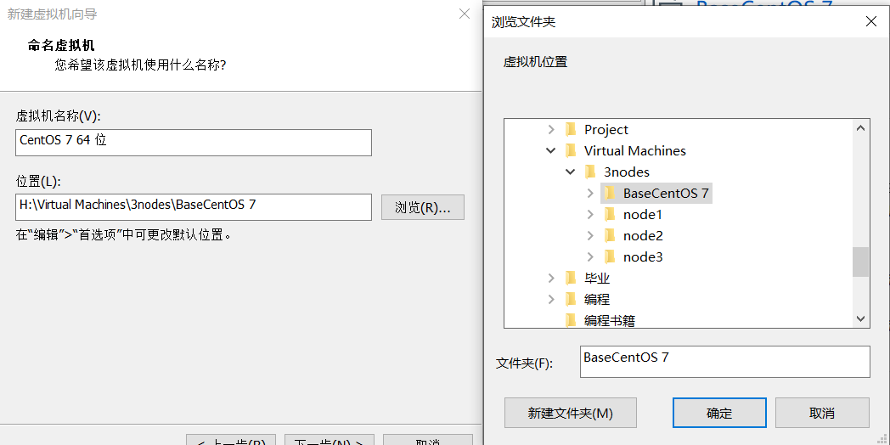Select the Virtual Machines tree item

(635, 150)
